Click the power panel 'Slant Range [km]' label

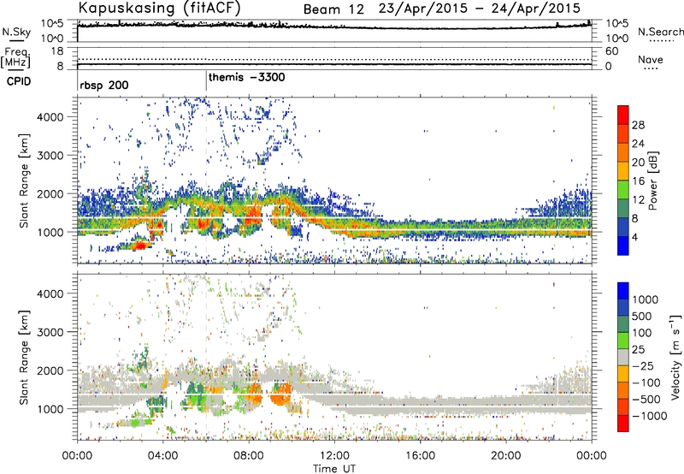point(24,181)
